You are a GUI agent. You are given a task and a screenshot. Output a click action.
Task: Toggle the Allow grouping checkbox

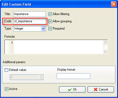click(x=50, y=21)
